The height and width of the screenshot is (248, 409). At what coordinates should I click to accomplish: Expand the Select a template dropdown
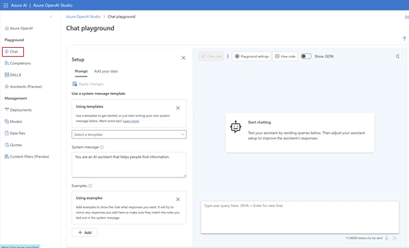pos(129,135)
